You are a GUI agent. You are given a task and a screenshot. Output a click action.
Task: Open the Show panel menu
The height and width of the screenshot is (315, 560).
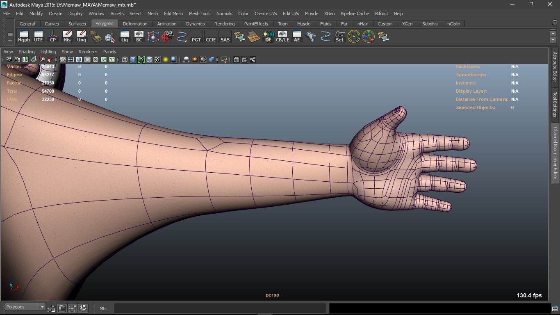coord(67,52)
